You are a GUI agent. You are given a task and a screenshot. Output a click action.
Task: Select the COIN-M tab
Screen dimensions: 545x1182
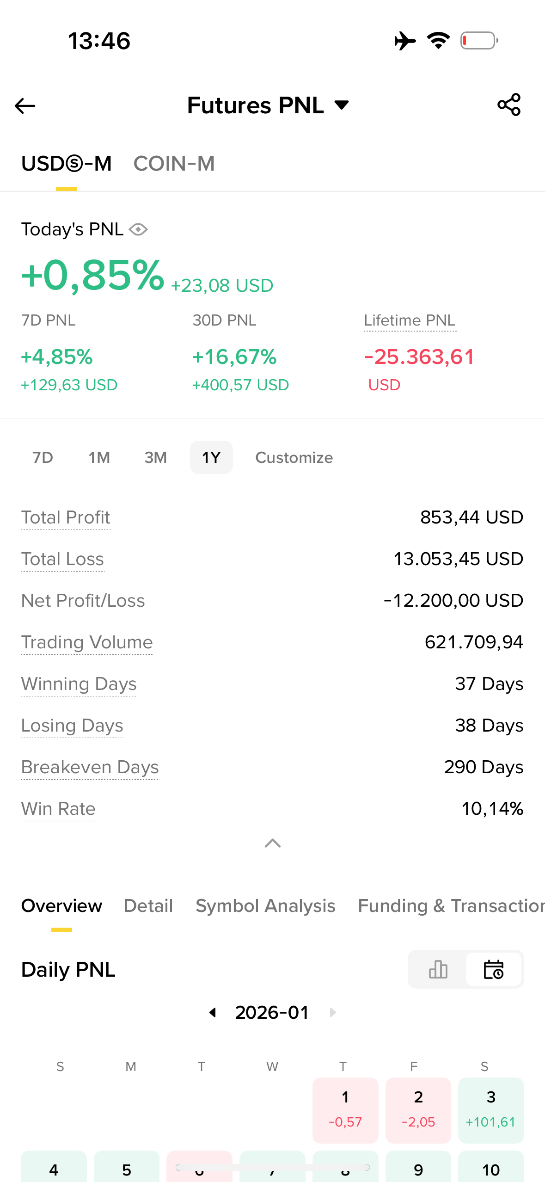(x=174, y=164)
